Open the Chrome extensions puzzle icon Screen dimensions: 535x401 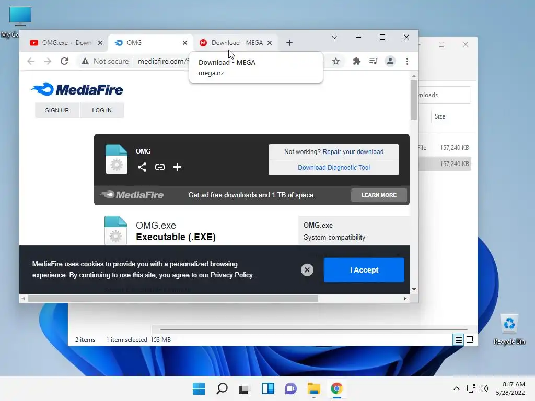point(356,62)
